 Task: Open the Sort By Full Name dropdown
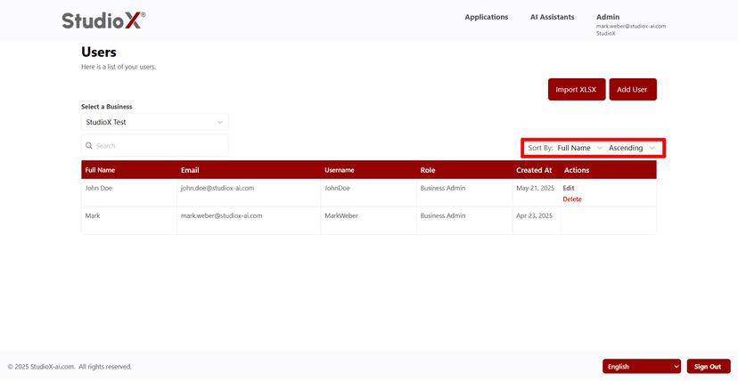579,148
